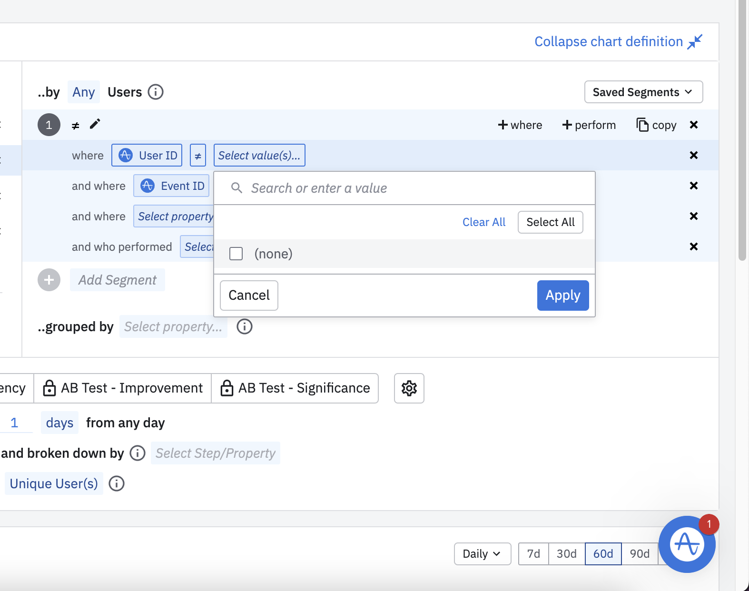The height and width of the screenshot is (591, 749).
Task: Click the info icon beside grouped by
Action: (245, 327)
